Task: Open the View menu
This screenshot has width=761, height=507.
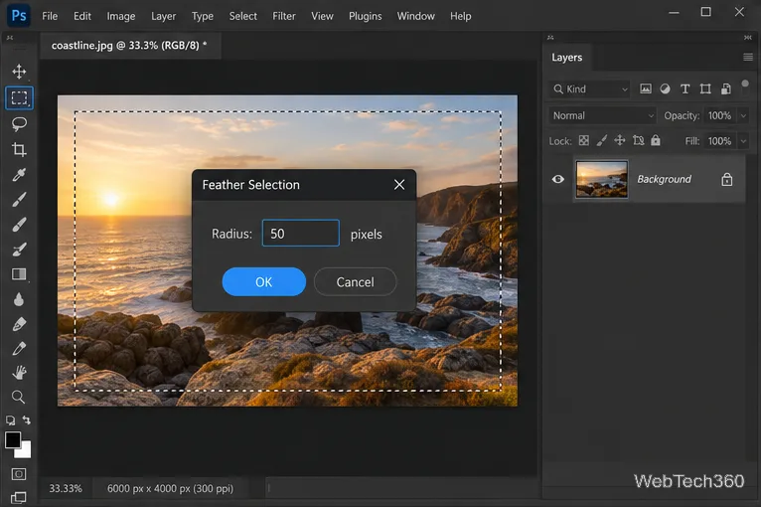Action: (x=322, y=16)
